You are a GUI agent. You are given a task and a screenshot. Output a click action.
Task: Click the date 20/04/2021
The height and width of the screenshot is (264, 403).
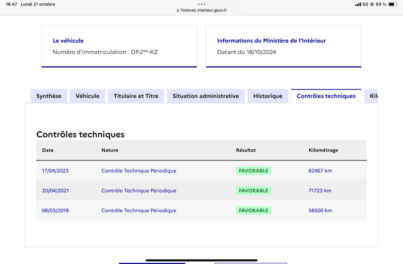(55, 191)
